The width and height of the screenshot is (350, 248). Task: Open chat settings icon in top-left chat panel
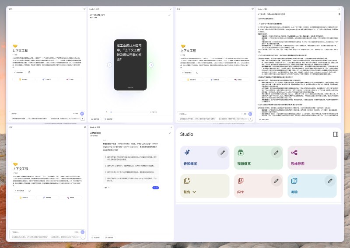(84, 9)
